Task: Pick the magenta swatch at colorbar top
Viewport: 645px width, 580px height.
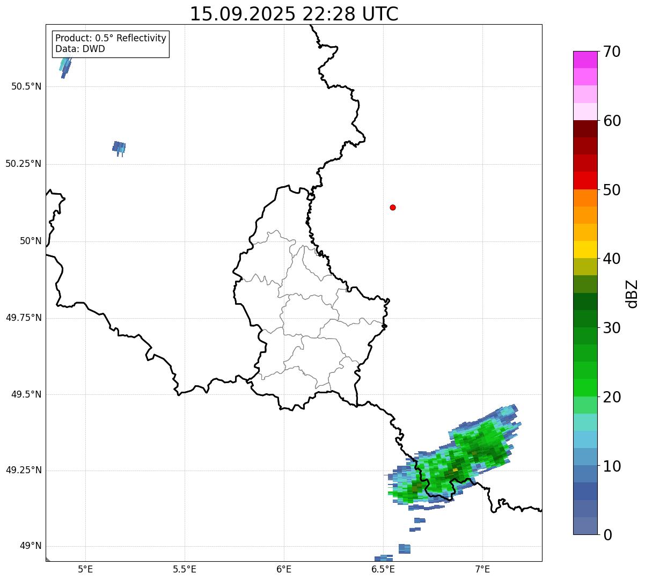Action: [585, 60]
